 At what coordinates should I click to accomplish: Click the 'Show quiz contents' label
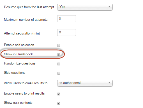point(18,103)
